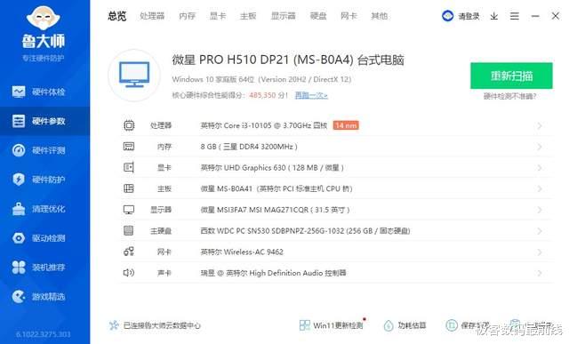Click 硬件检测不准确? link
This screenshot has width=569, height=344.
pos(509,96)
